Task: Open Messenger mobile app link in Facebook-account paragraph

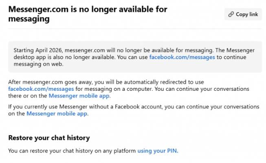Action: (57, 114)
